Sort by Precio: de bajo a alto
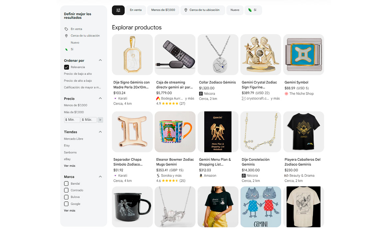The height and width of the screenshot is (233, 386). click(x=78, y=74)
